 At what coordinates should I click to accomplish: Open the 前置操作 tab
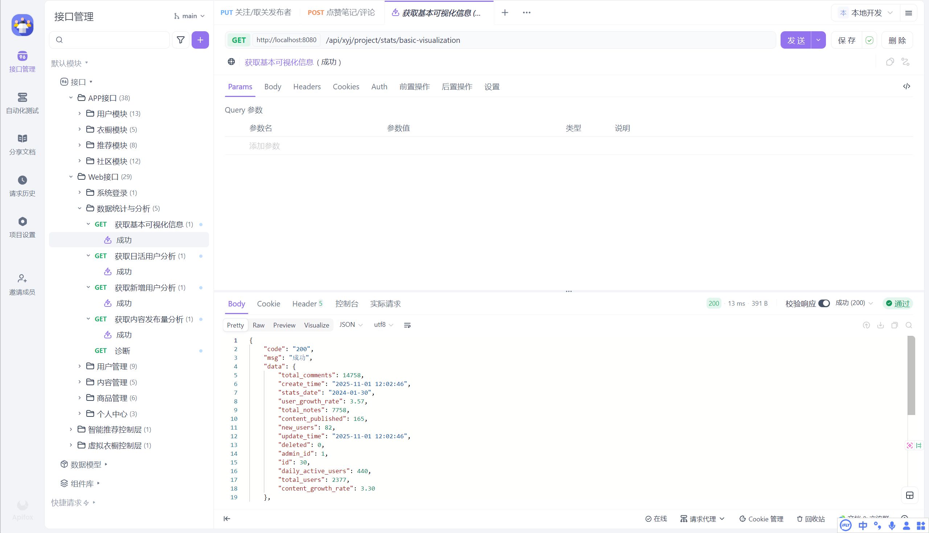[414, 87]
